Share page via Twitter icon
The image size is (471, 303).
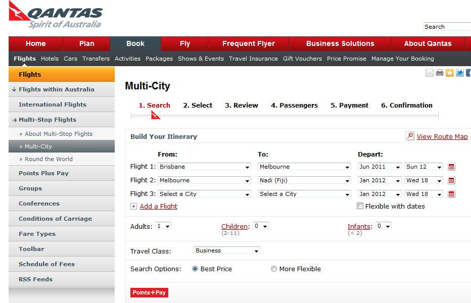(459, 73)
